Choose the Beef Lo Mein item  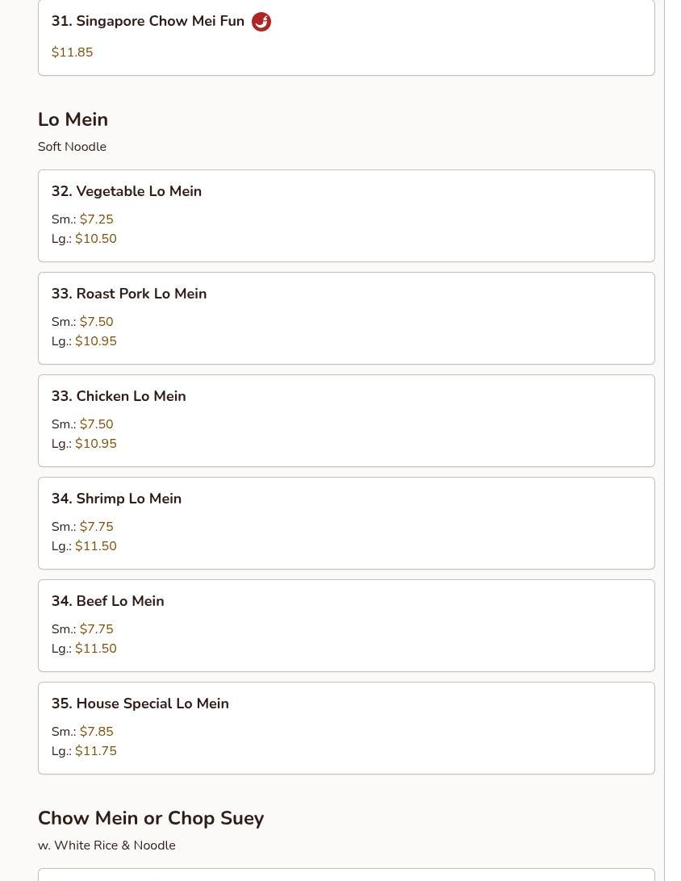pos(107,601)
